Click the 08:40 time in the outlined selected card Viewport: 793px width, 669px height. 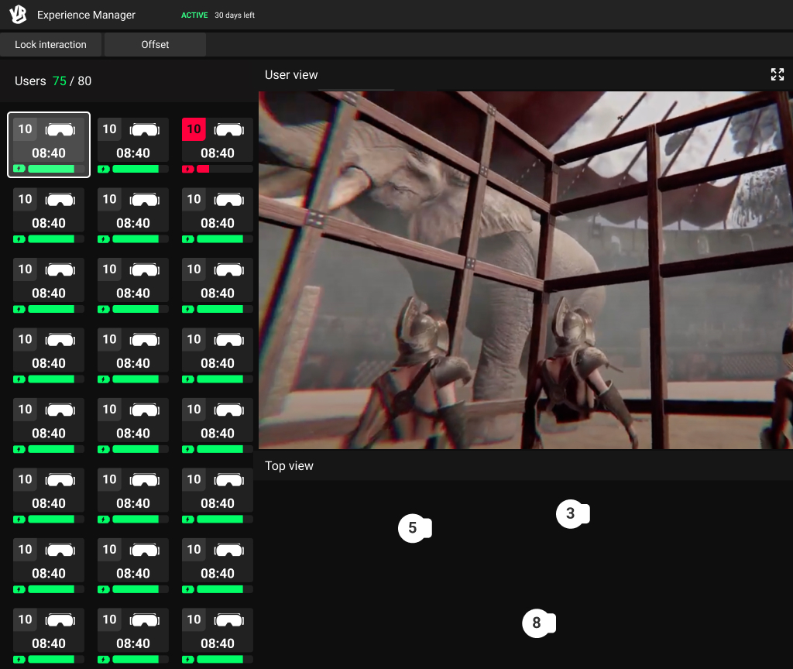(x=49, y=153)
